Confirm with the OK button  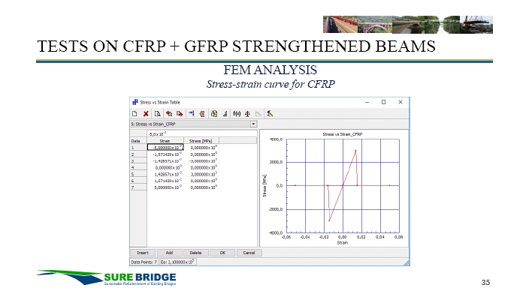(x=222, y=253)
